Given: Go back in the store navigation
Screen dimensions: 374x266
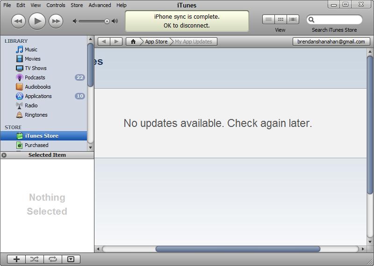Looking at the screenshot, I should tap(104, 42).
